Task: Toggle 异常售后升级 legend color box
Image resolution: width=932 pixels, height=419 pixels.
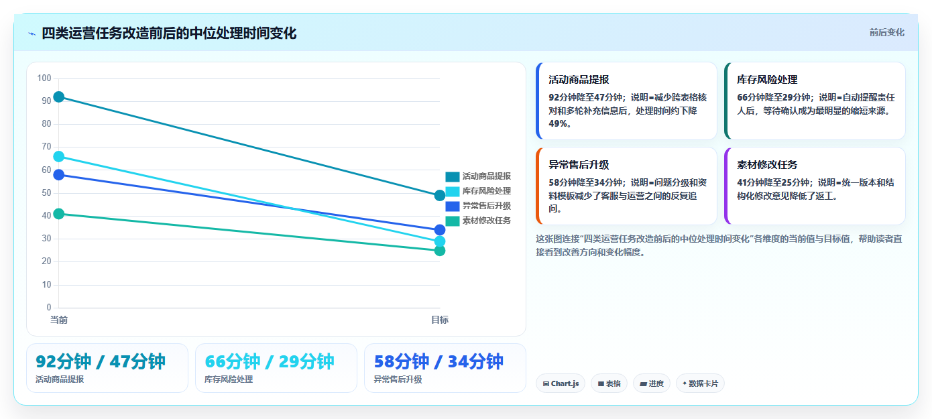Action: pos(453,206)
